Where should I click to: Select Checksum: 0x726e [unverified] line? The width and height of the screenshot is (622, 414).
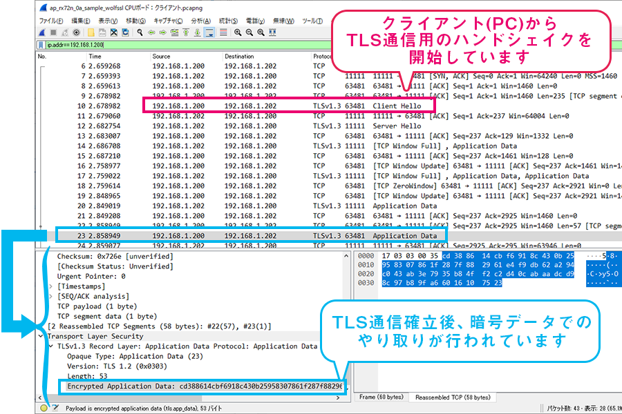point(115,256)
